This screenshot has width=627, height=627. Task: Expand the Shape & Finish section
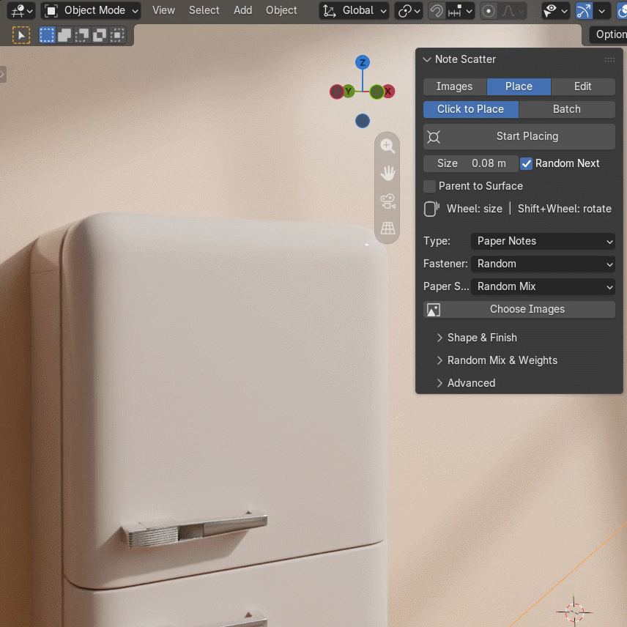pyautogui.click(x=482, y=338)
